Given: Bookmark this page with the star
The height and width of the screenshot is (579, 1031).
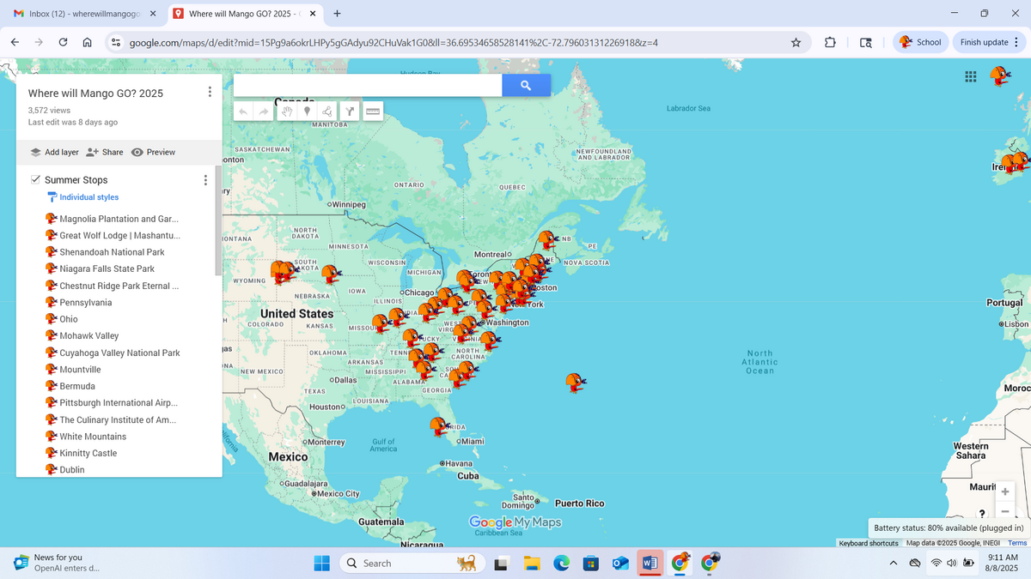Looking at the screenshot, I should click(x=796, y=42).
